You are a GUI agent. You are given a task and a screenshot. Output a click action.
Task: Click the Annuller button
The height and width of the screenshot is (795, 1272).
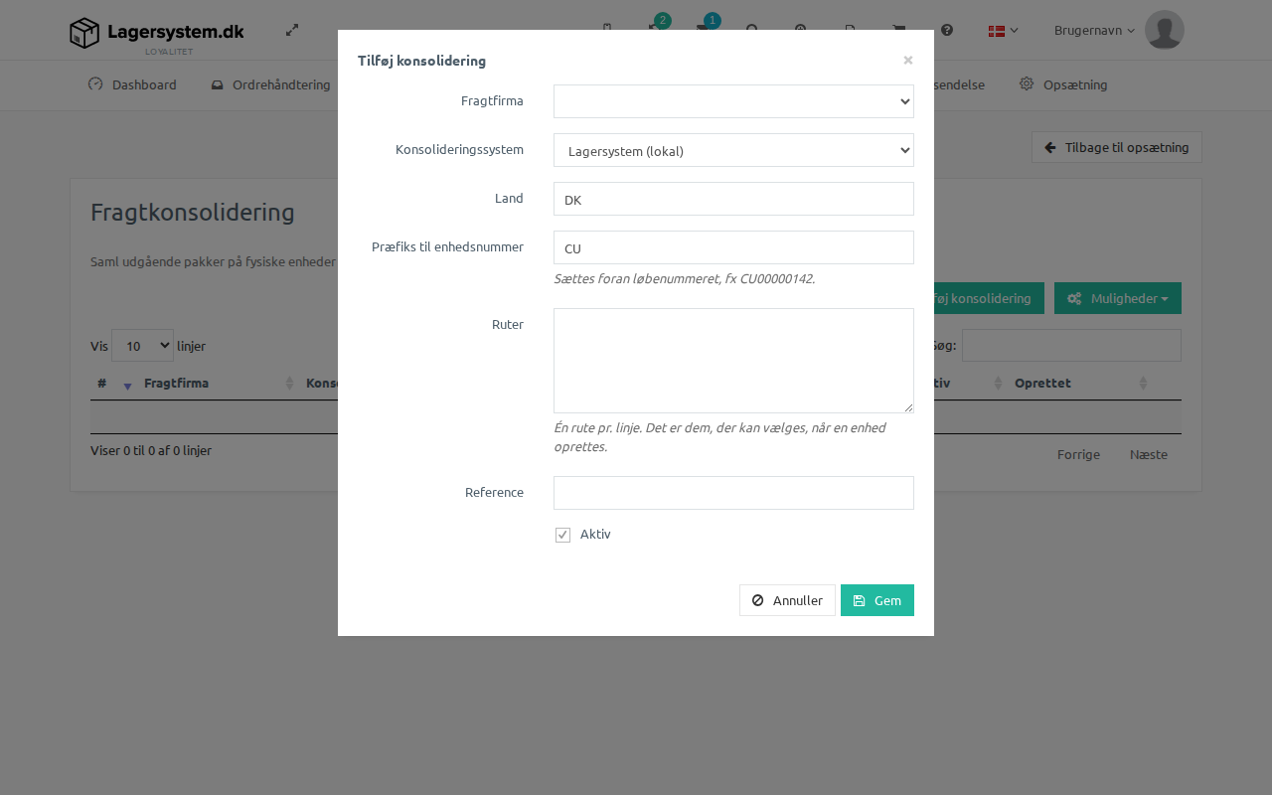pyautogui.click(x=787, y=600)
